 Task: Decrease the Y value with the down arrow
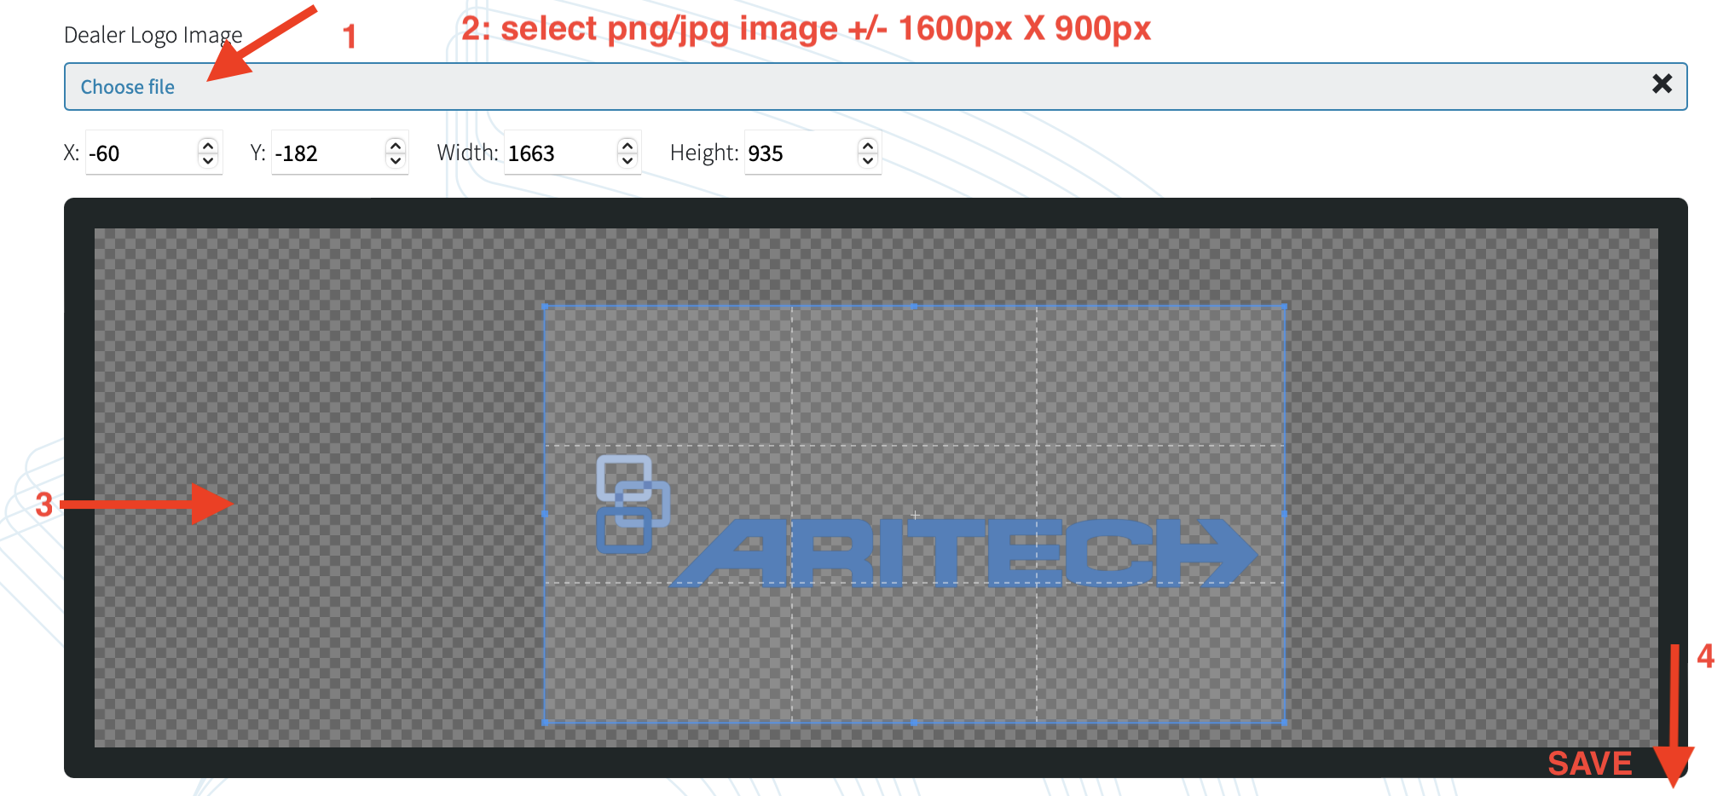point(395,160)
